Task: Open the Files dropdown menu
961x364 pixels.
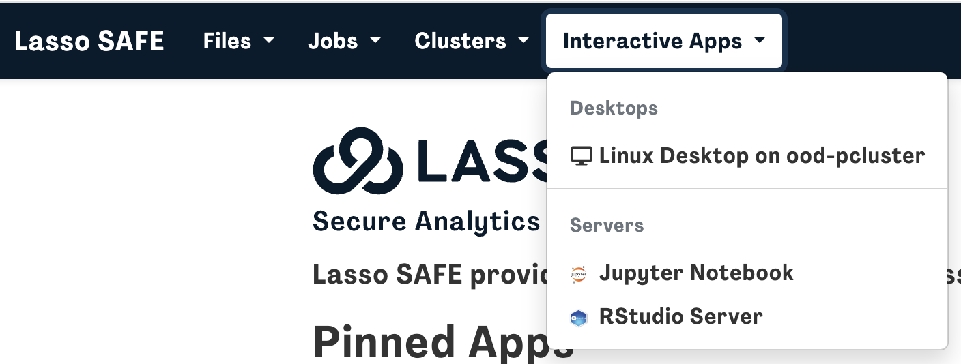Action: click(239, 41)
